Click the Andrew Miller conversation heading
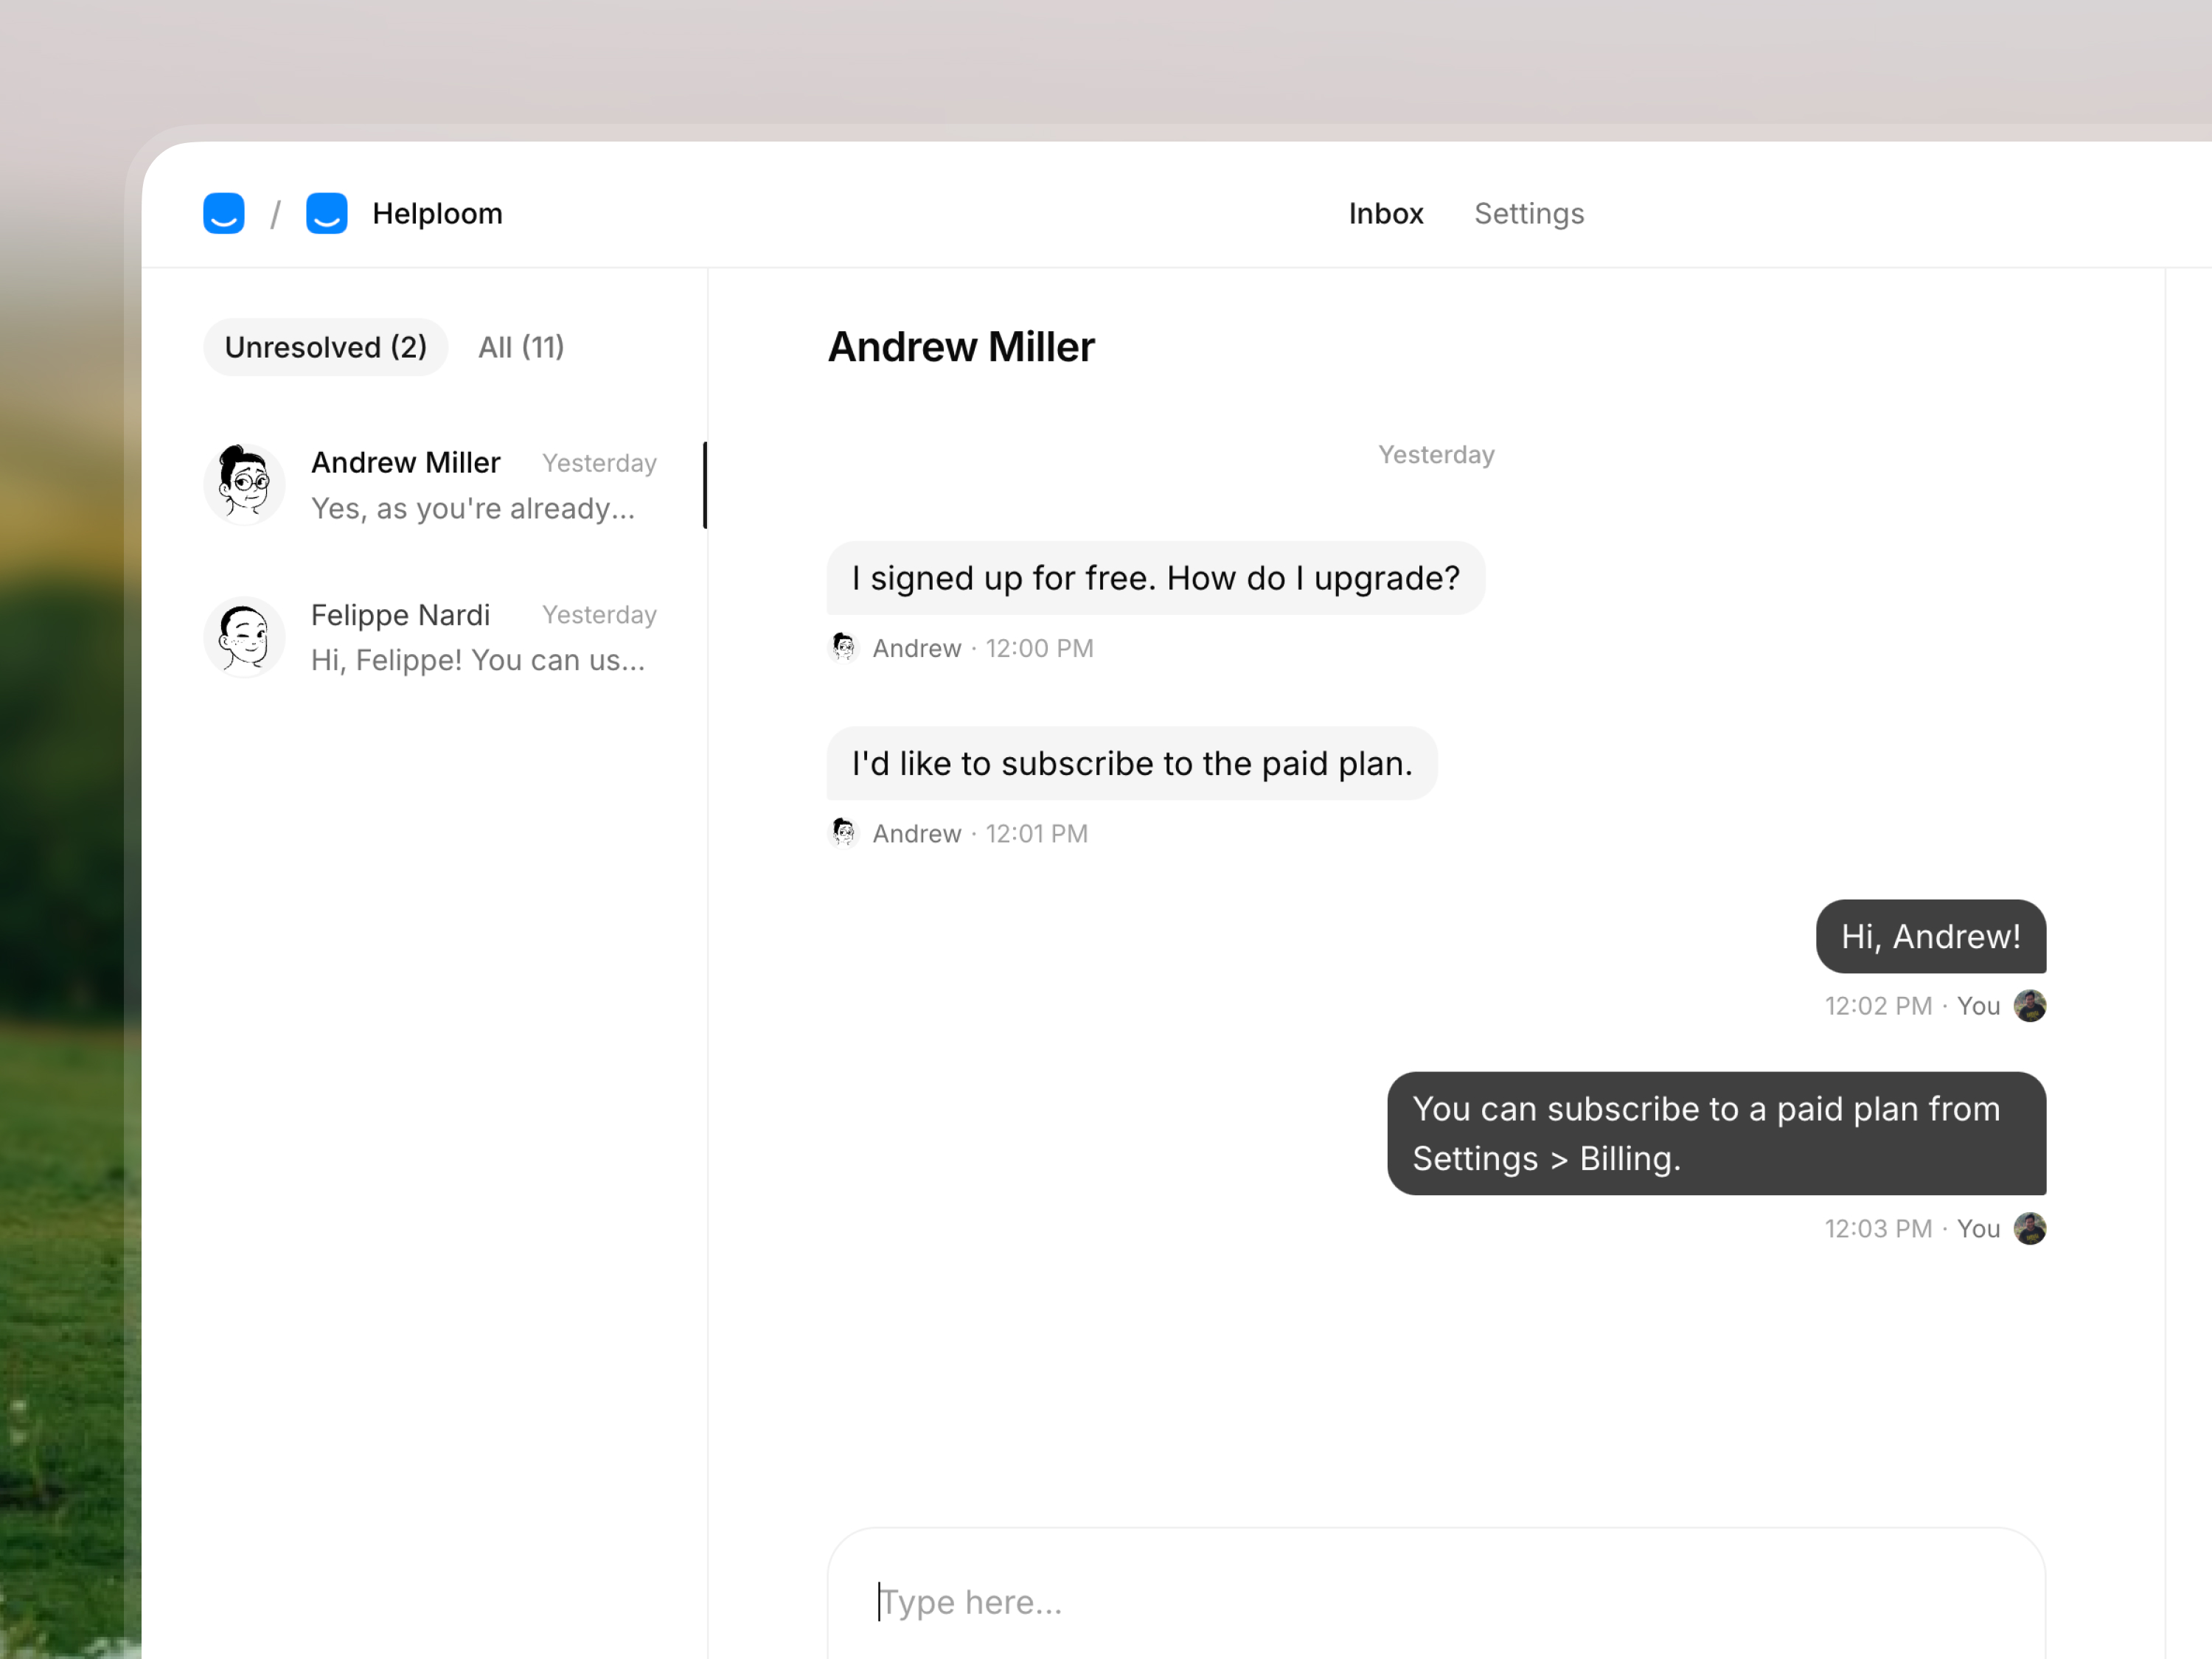The width and height of the screenshot is (2212, 1659). (961, 347)
